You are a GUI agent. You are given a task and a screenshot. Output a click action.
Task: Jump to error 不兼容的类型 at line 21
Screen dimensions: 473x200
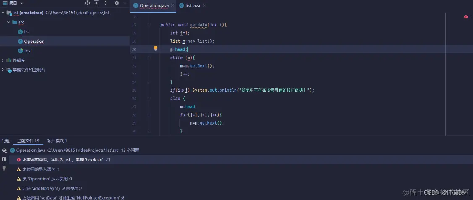pos(241,160)
